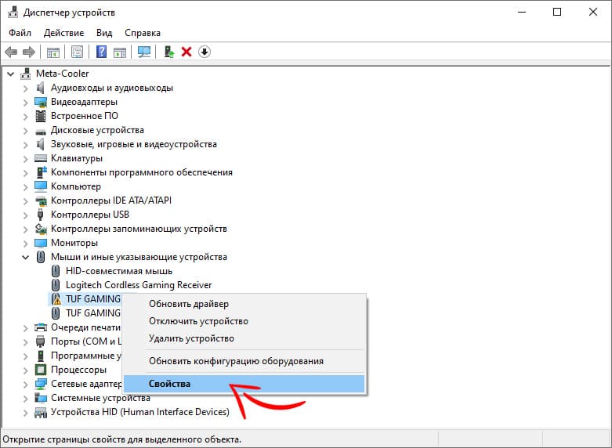Expand the Дисковые устройства category
The image size is (612, 448).
click(26, 131)
